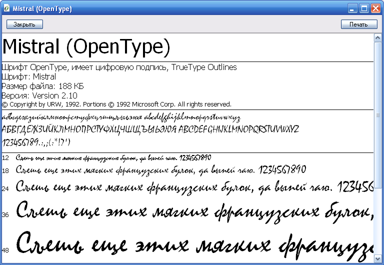Click the scrollbar down arrow
384x265 pixels.
click(x=377, y=258)
